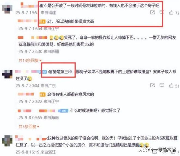Click the reply icon on the Fujian comment

(162, 12)
